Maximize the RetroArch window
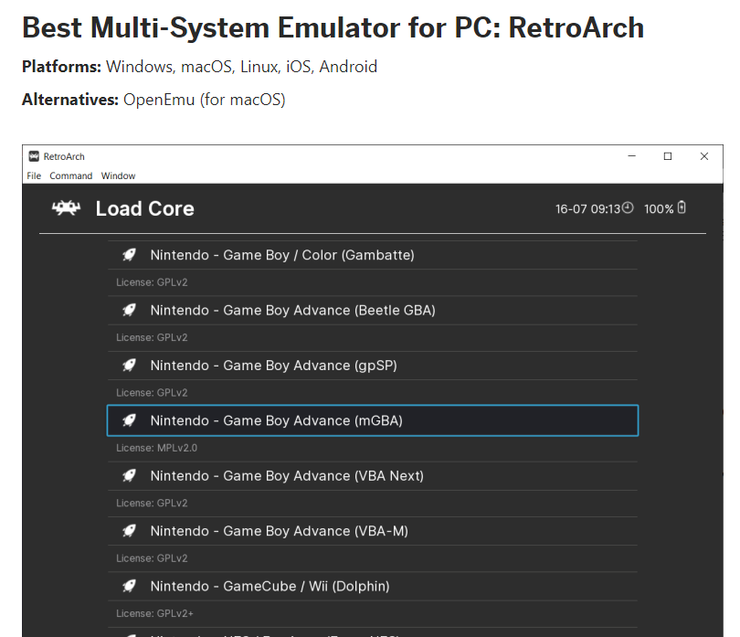This screenshot has width=740, height=637. 668,156
